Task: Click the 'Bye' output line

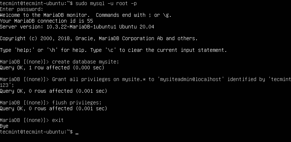Action: (x=4, y=126)
